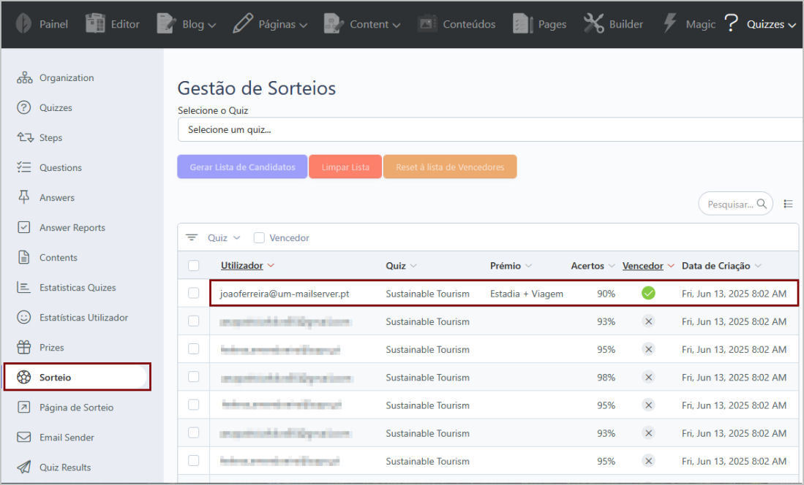Toggle winner X mark in 98% row
This screenshot has height=485, width=804.
[x=648, y=377]
